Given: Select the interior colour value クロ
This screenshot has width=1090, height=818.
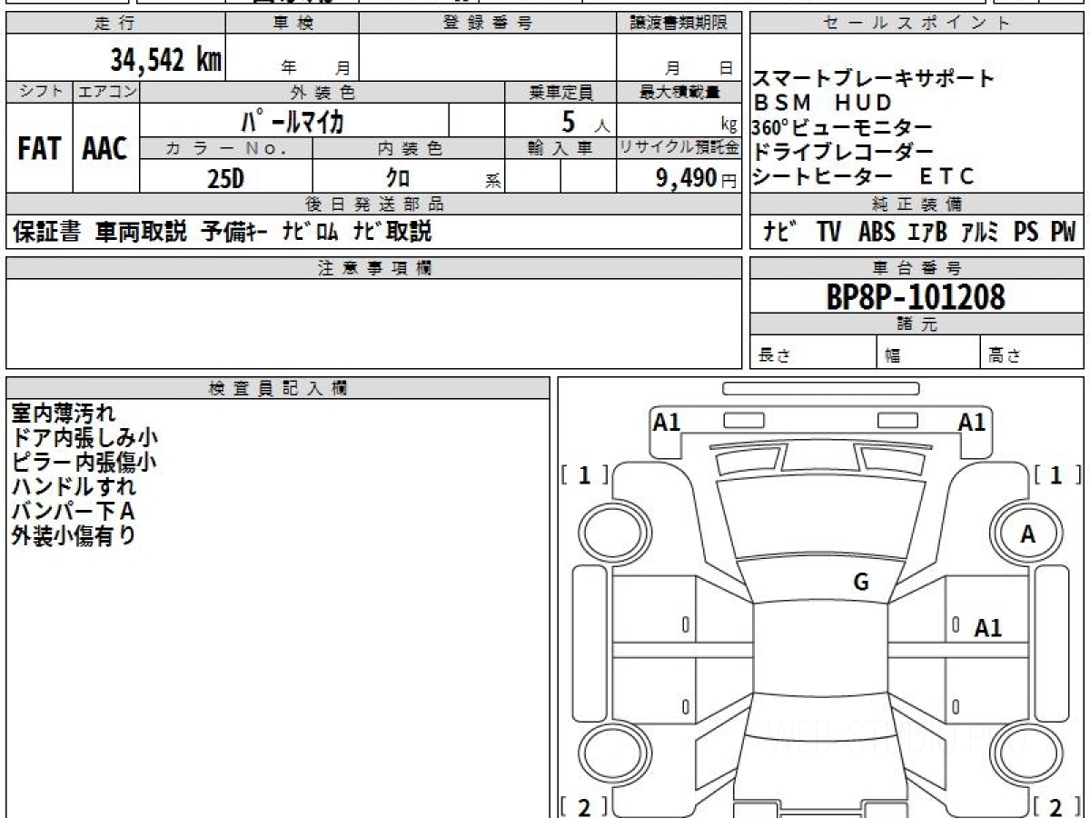Looking at the screenshot, I should pyautogui.click(x=398, y=178).
